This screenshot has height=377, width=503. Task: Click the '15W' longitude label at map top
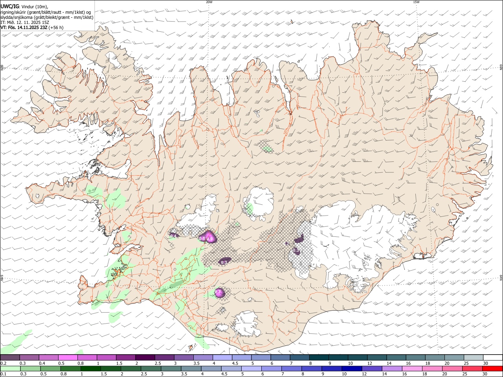coord(416,2)
